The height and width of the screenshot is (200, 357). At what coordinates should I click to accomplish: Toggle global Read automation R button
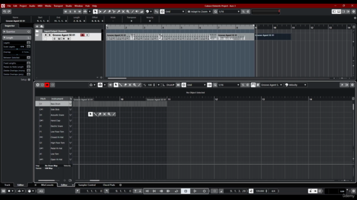pos(75,12)
